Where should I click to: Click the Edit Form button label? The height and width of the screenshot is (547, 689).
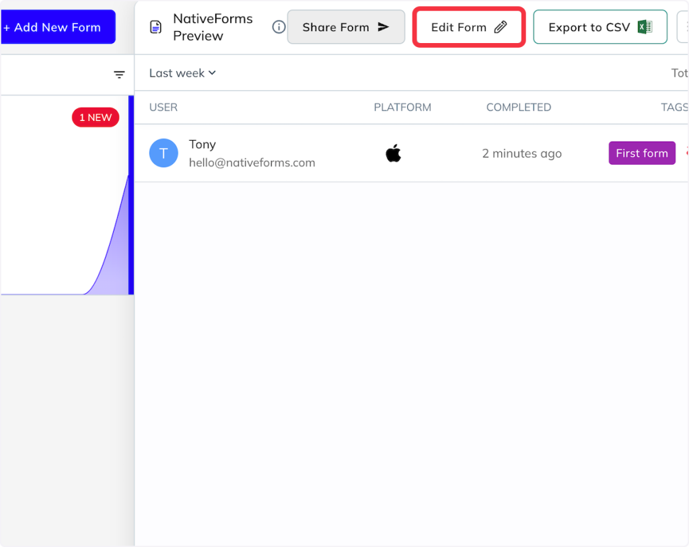458,28
